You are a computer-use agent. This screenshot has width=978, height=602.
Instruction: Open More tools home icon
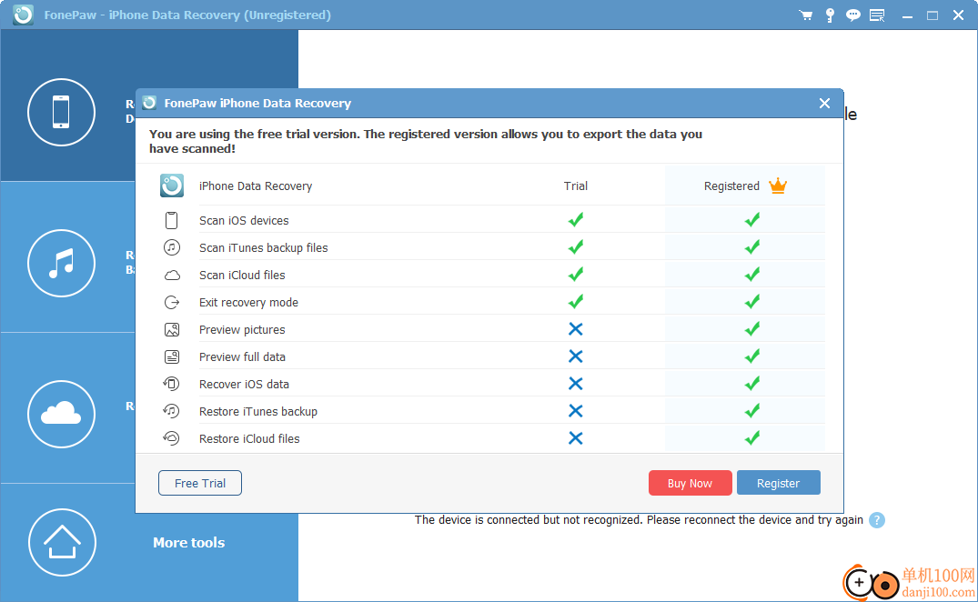(62, 542)
